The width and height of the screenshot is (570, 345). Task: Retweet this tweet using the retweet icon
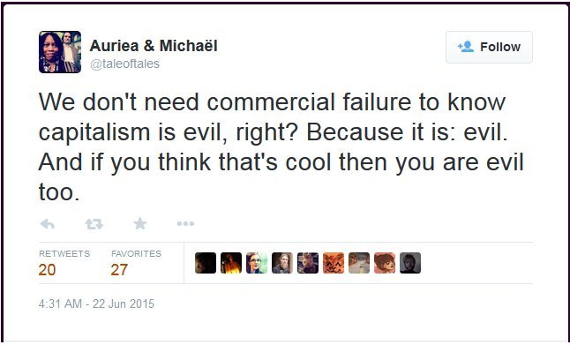pyautogui.click(x=94, y=224)
